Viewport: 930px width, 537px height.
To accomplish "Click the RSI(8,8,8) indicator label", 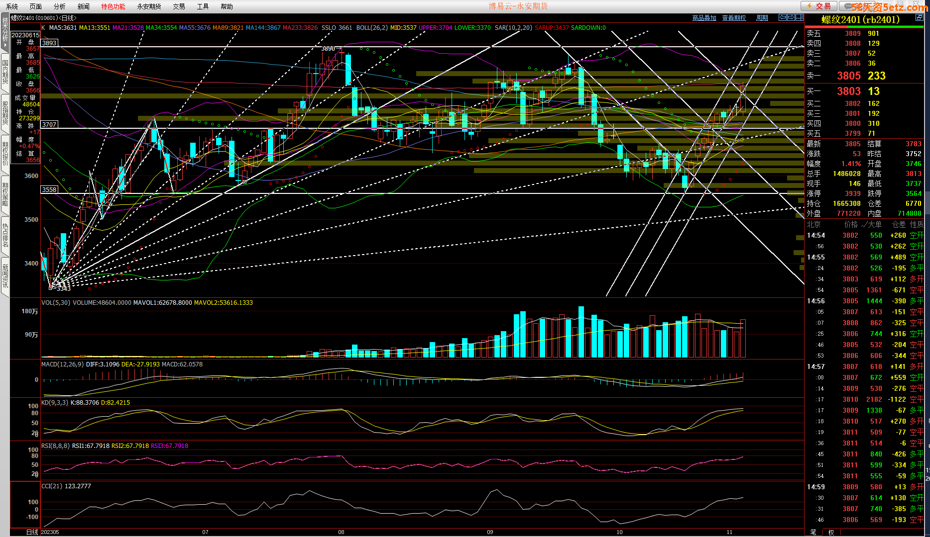I will [x=56, y=446].
